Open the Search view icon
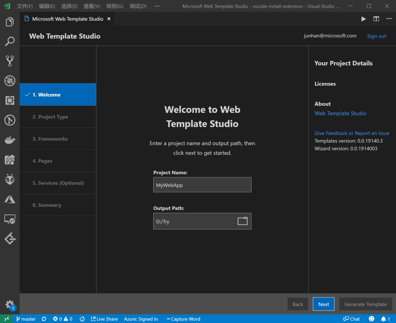Screen dimensions: 396x323 (10, 41)
